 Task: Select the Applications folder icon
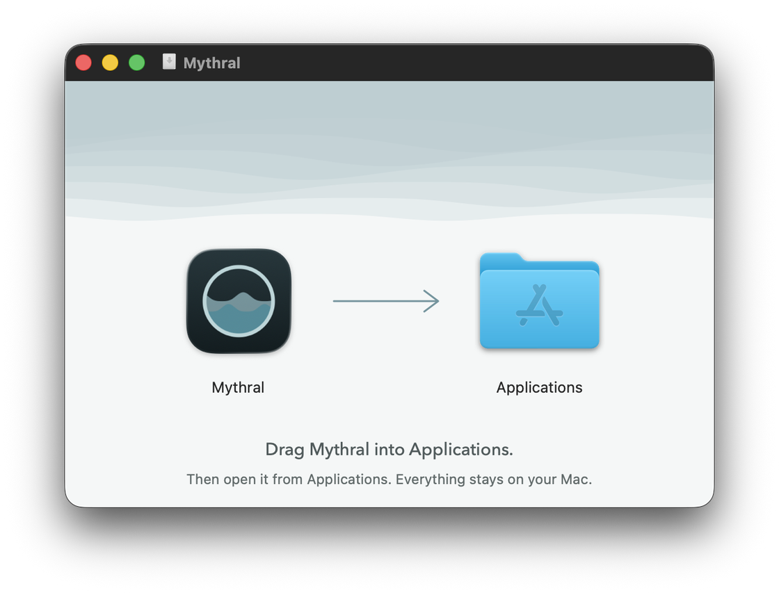[x=540, y=301]
